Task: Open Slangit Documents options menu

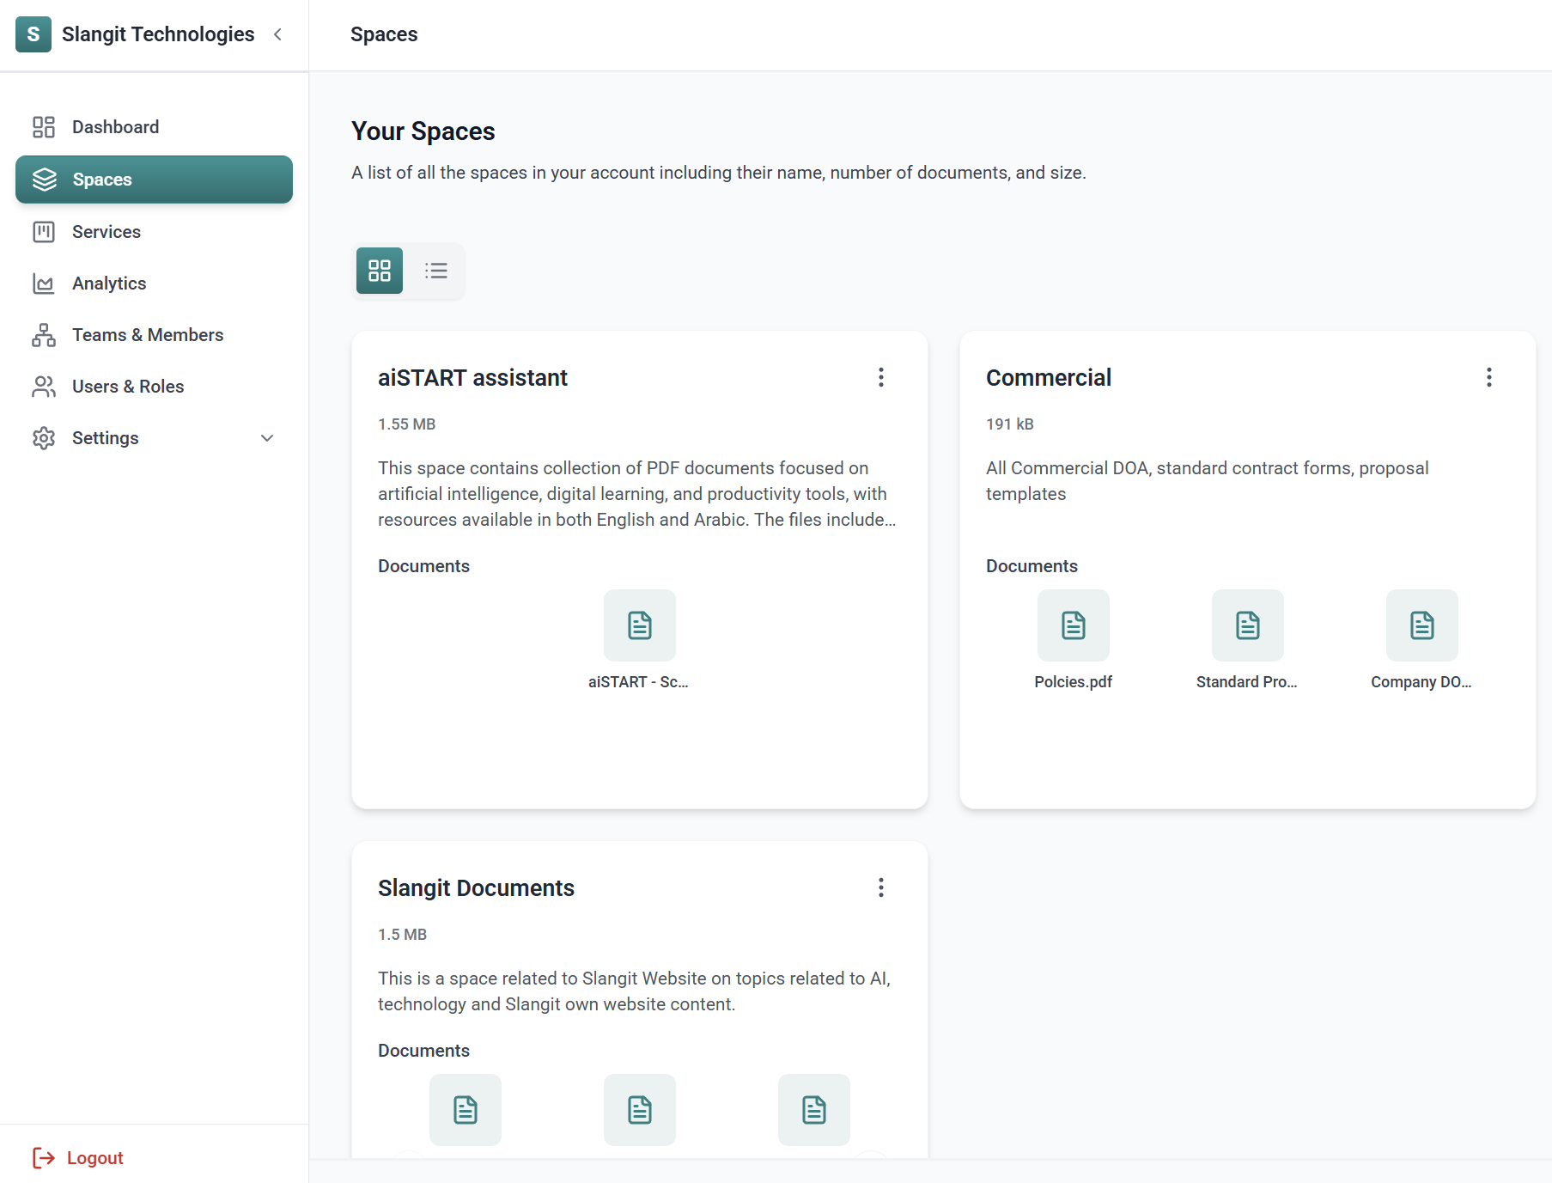Action: pos(881,887)
